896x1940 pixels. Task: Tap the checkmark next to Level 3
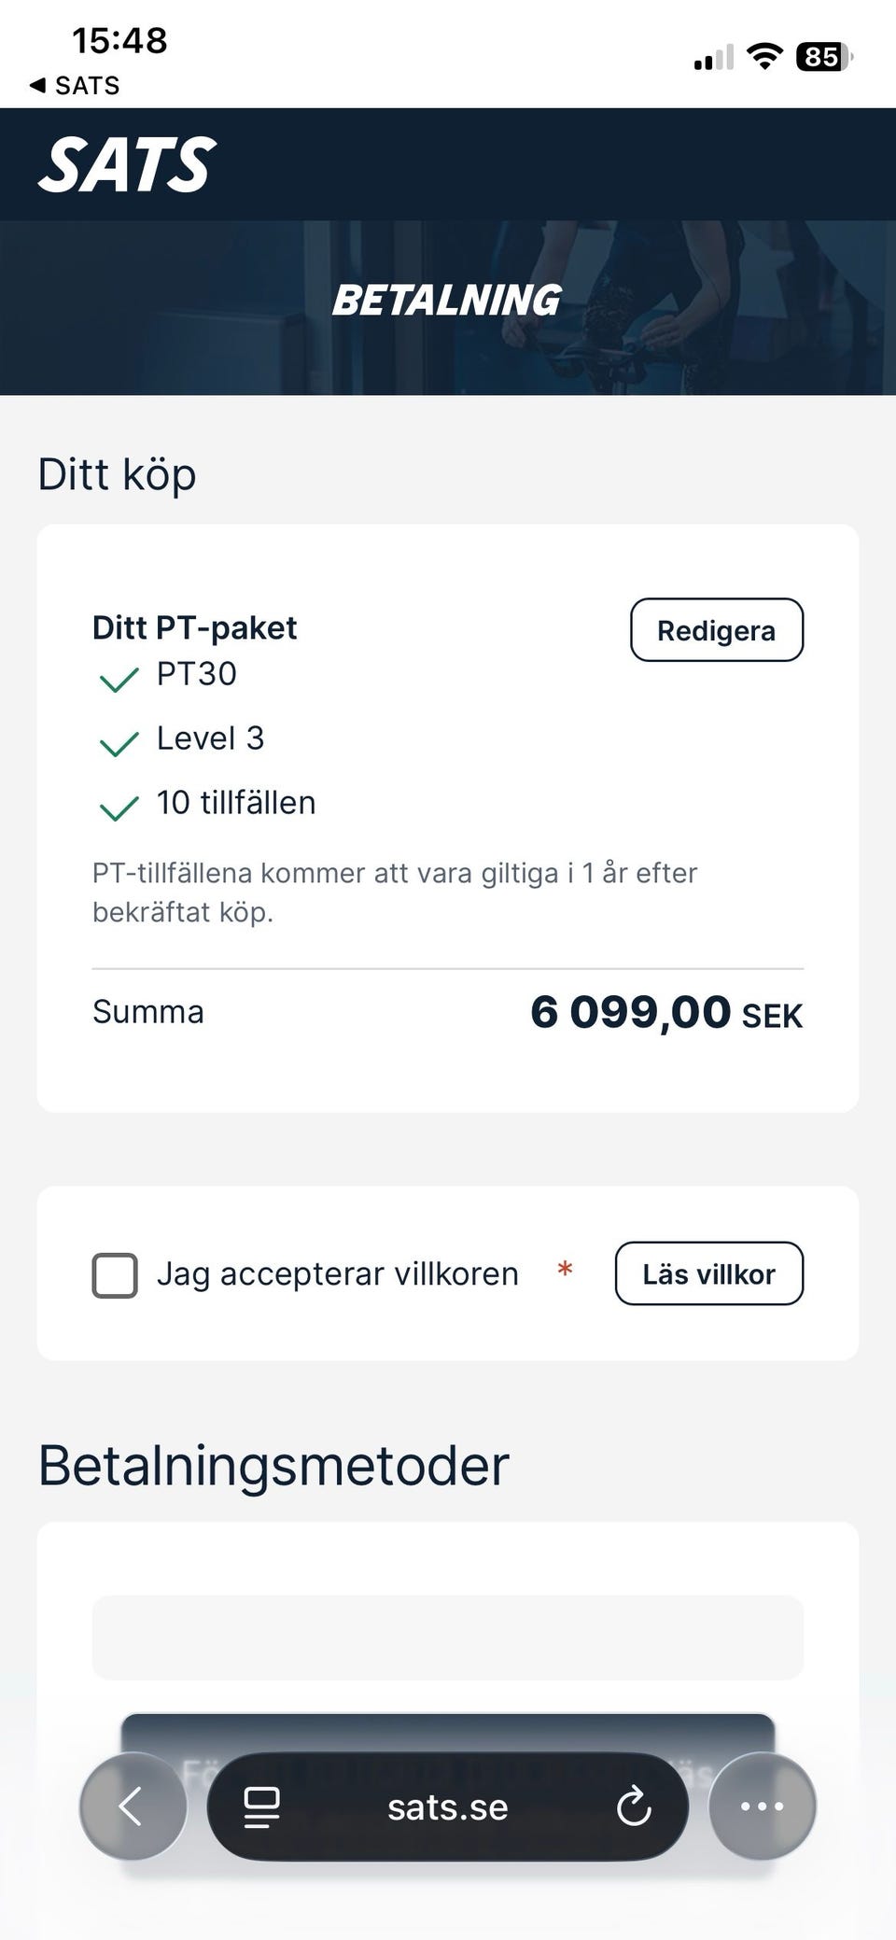(x=119, y=742)
